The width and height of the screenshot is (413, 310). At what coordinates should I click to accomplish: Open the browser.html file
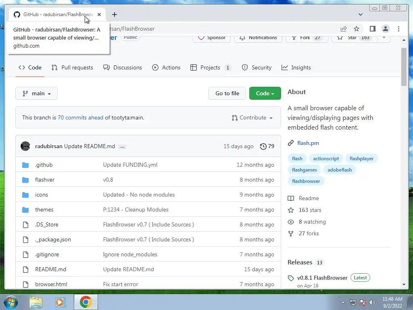51,284
